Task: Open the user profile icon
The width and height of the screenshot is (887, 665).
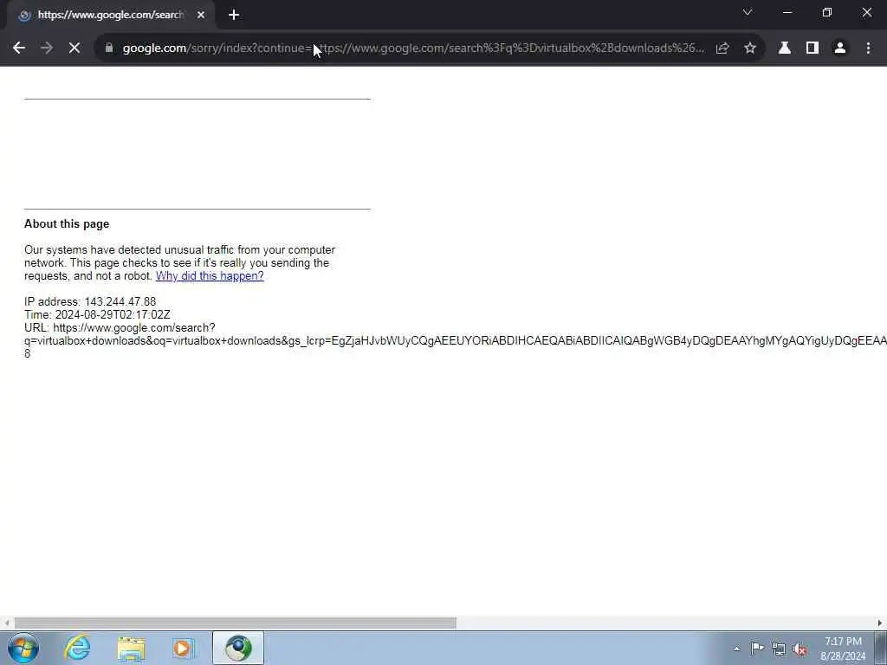Action: pyautogui.click(x=840, y=48)
